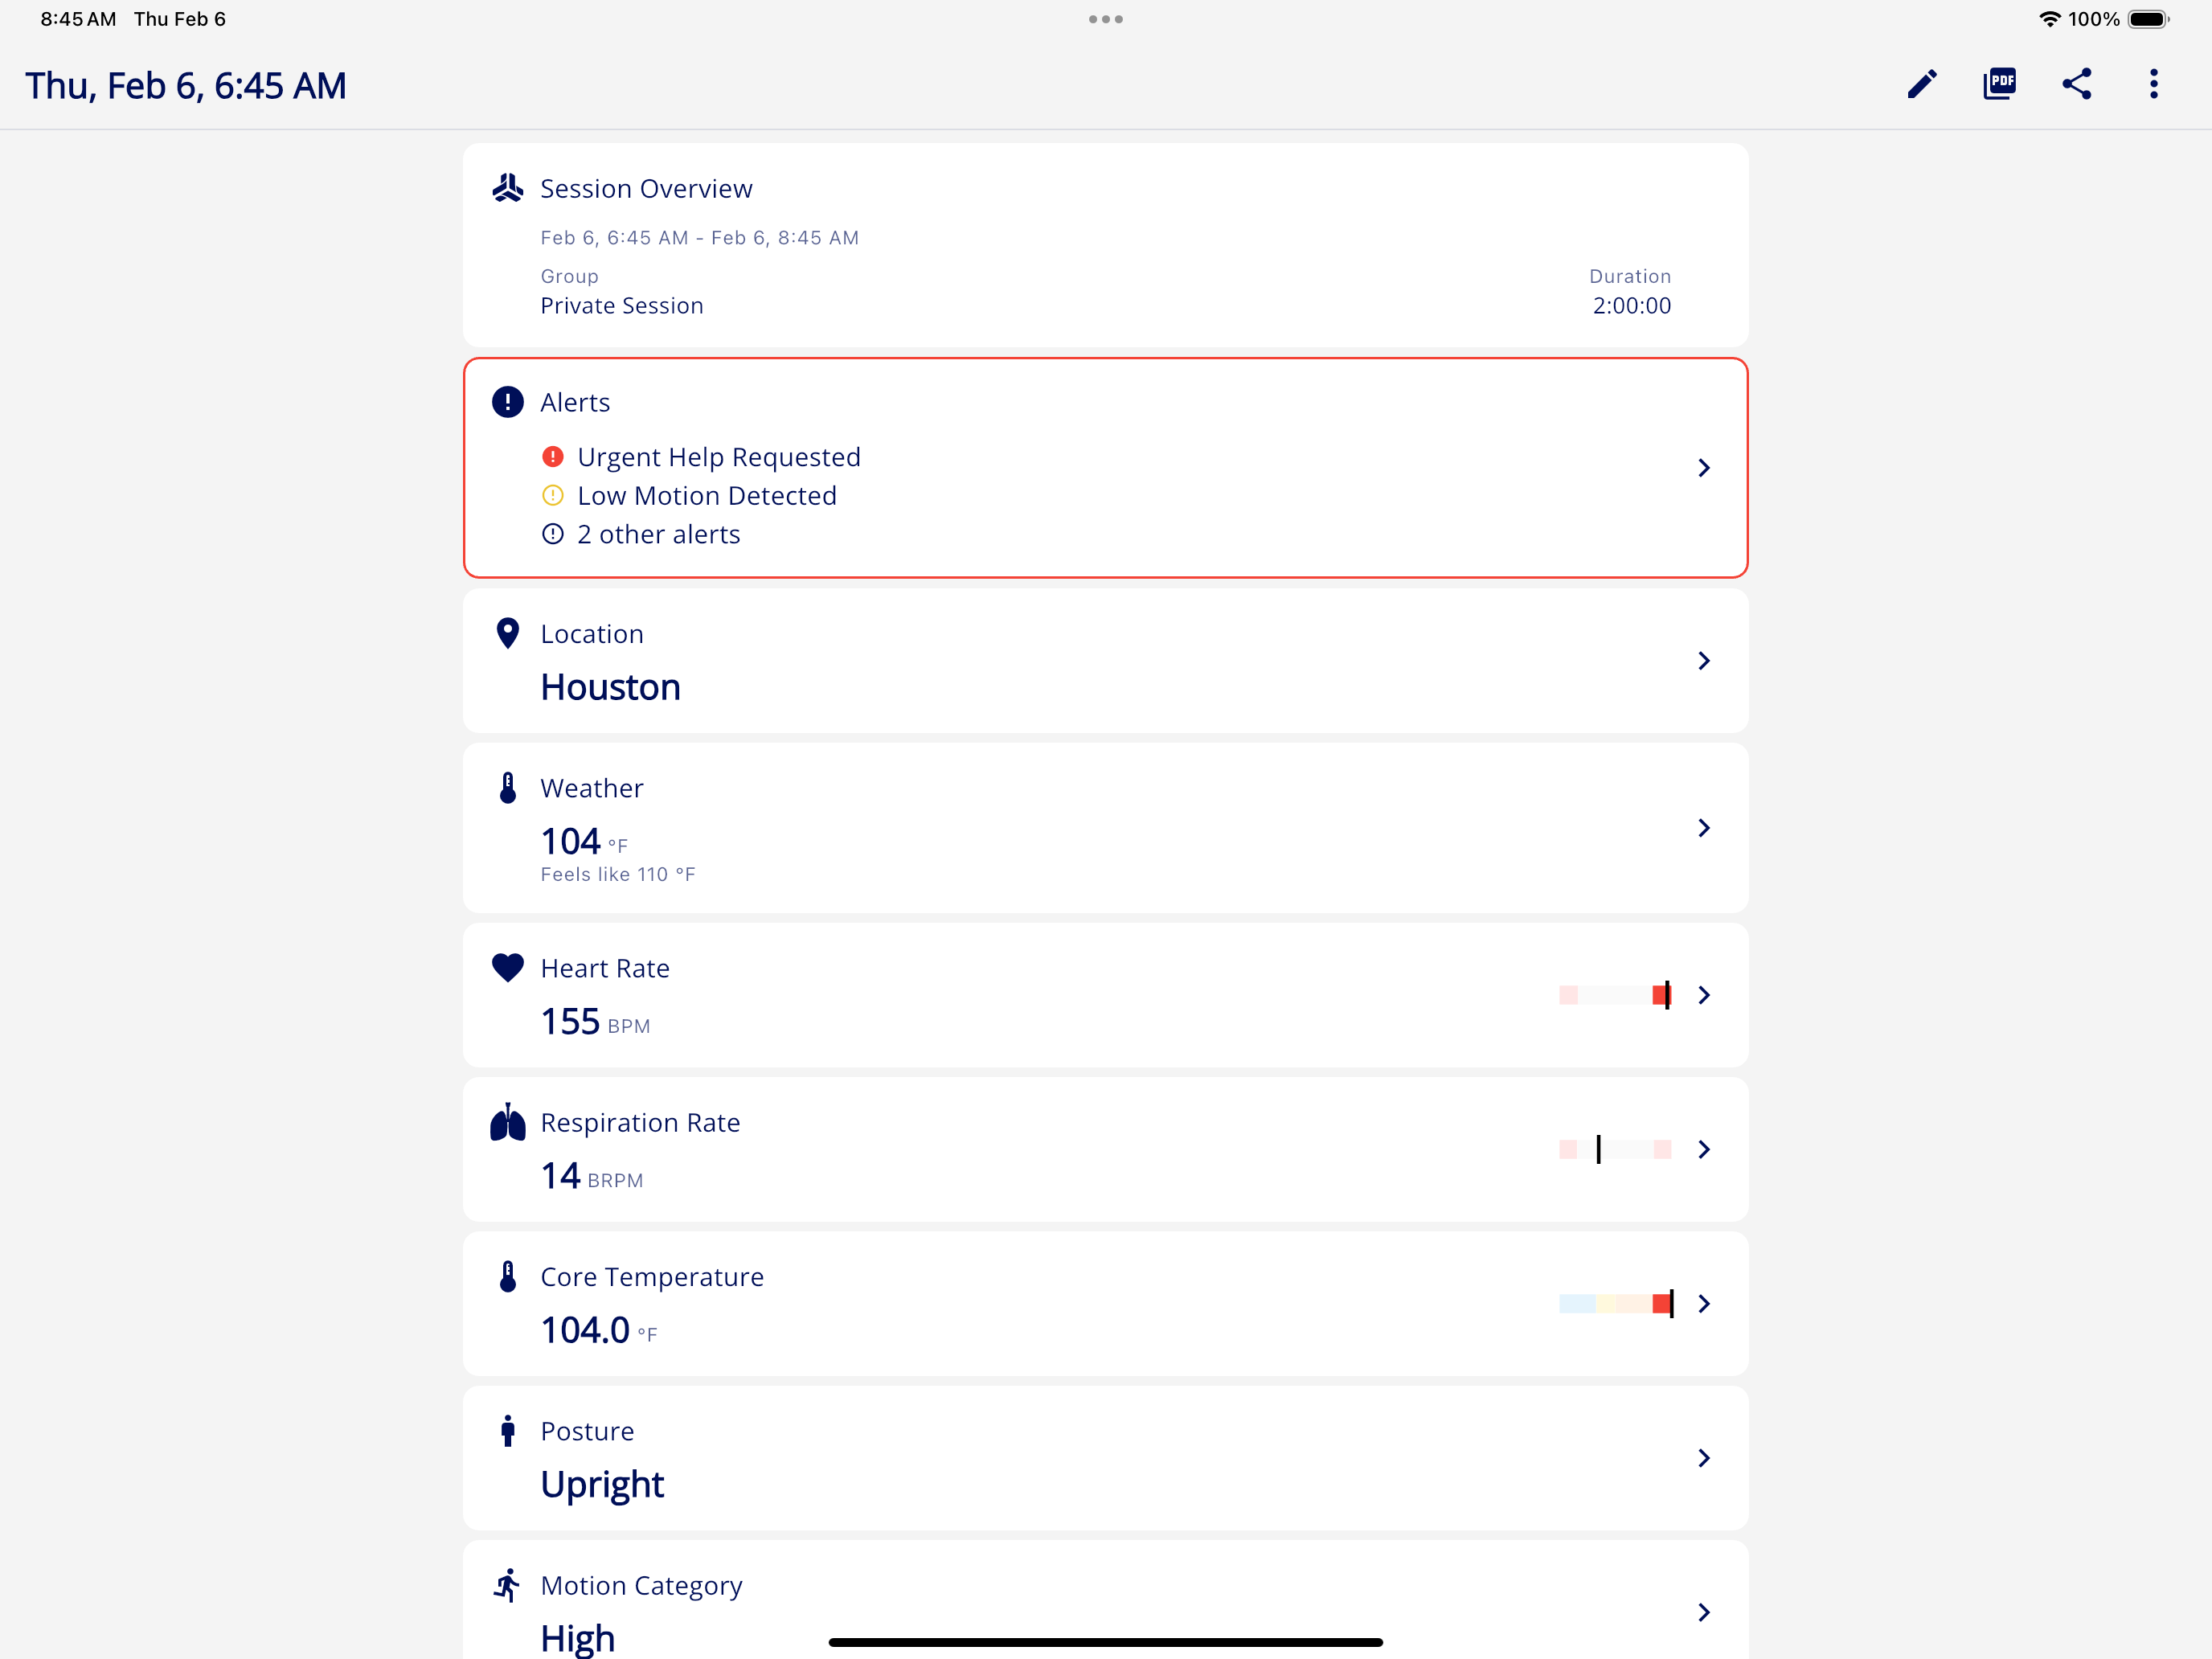This screenshot has height=1659, width=2212.
Task: Open the share icon
Action: [2076, 84]
